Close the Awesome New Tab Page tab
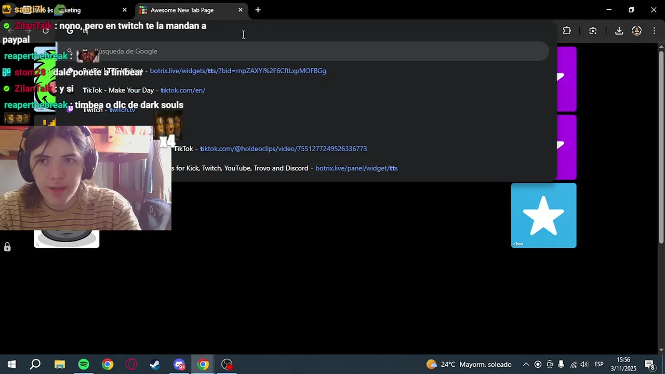This screenshot has width=665, height=374. [x=241, y=10]
